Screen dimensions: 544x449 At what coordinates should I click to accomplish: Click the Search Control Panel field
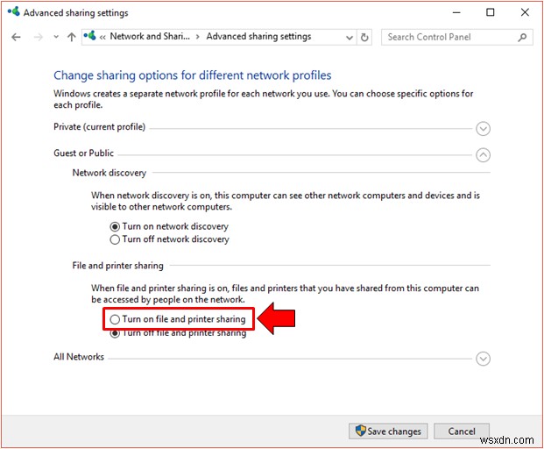(457, 37)
